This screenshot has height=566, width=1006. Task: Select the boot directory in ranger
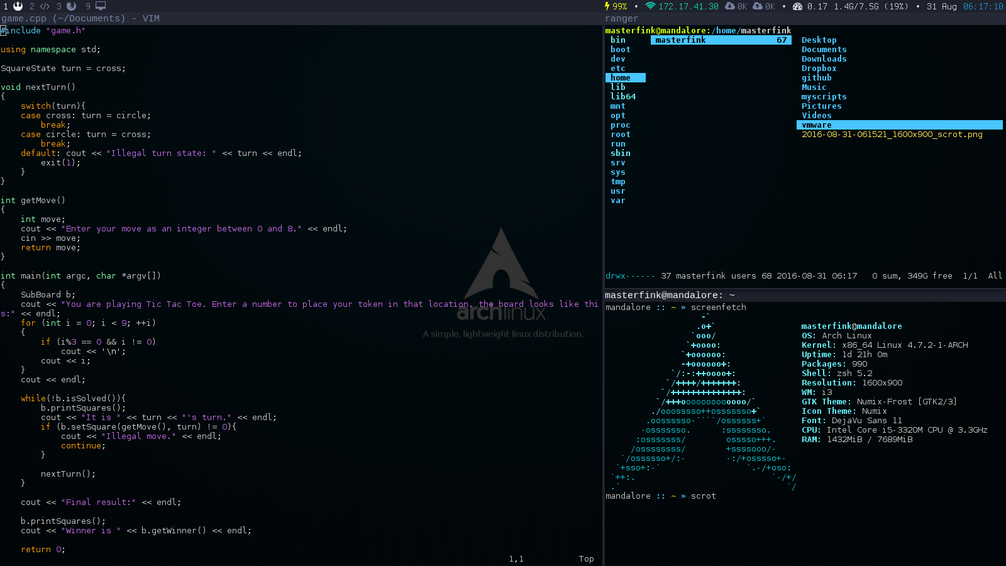[620, 49]
